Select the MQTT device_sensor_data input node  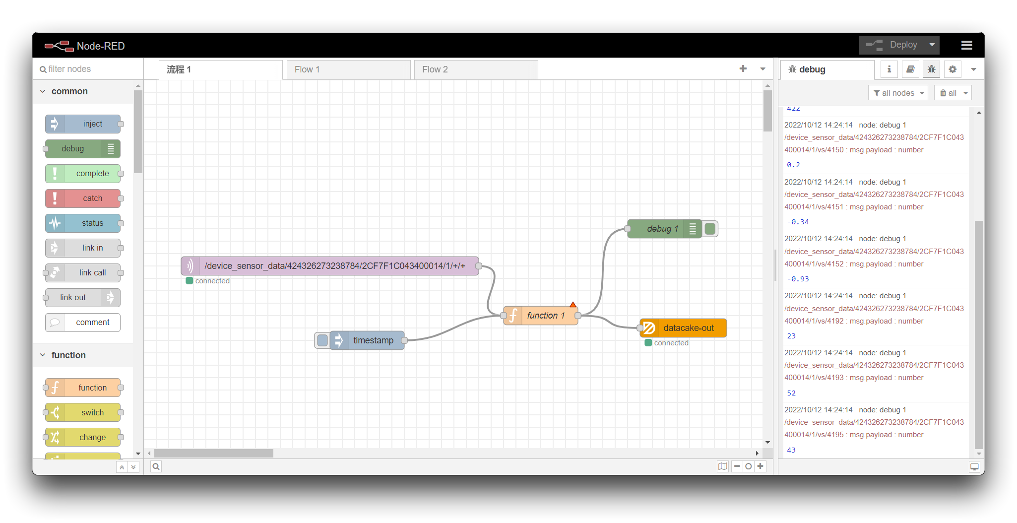pyautogui.click(x=330, y=266)
